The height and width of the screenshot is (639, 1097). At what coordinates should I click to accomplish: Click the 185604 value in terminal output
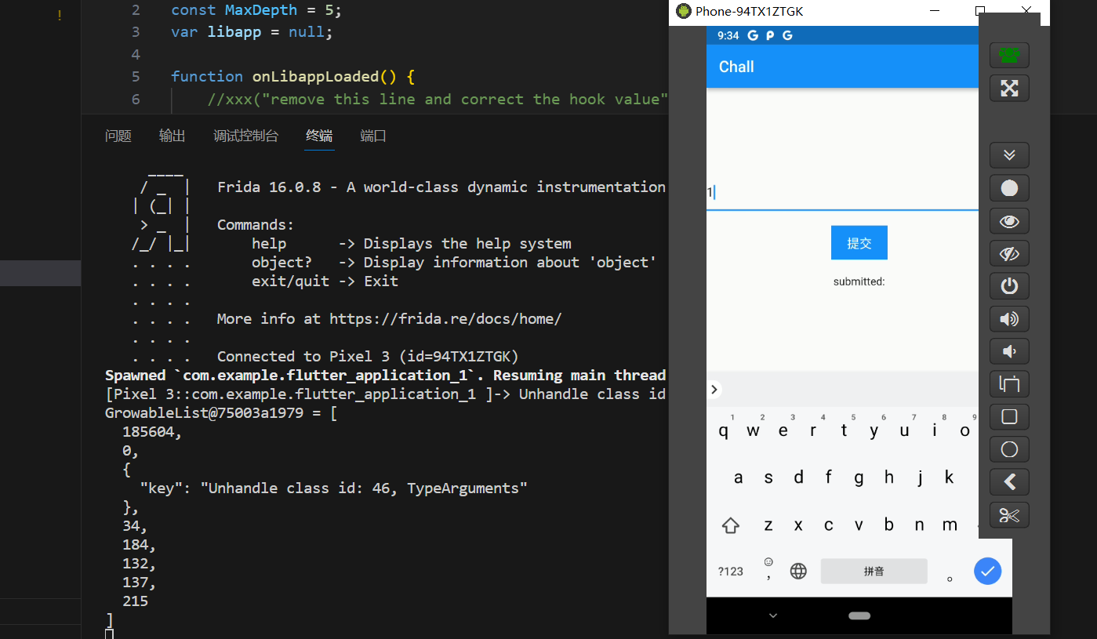tap(149, 432)
